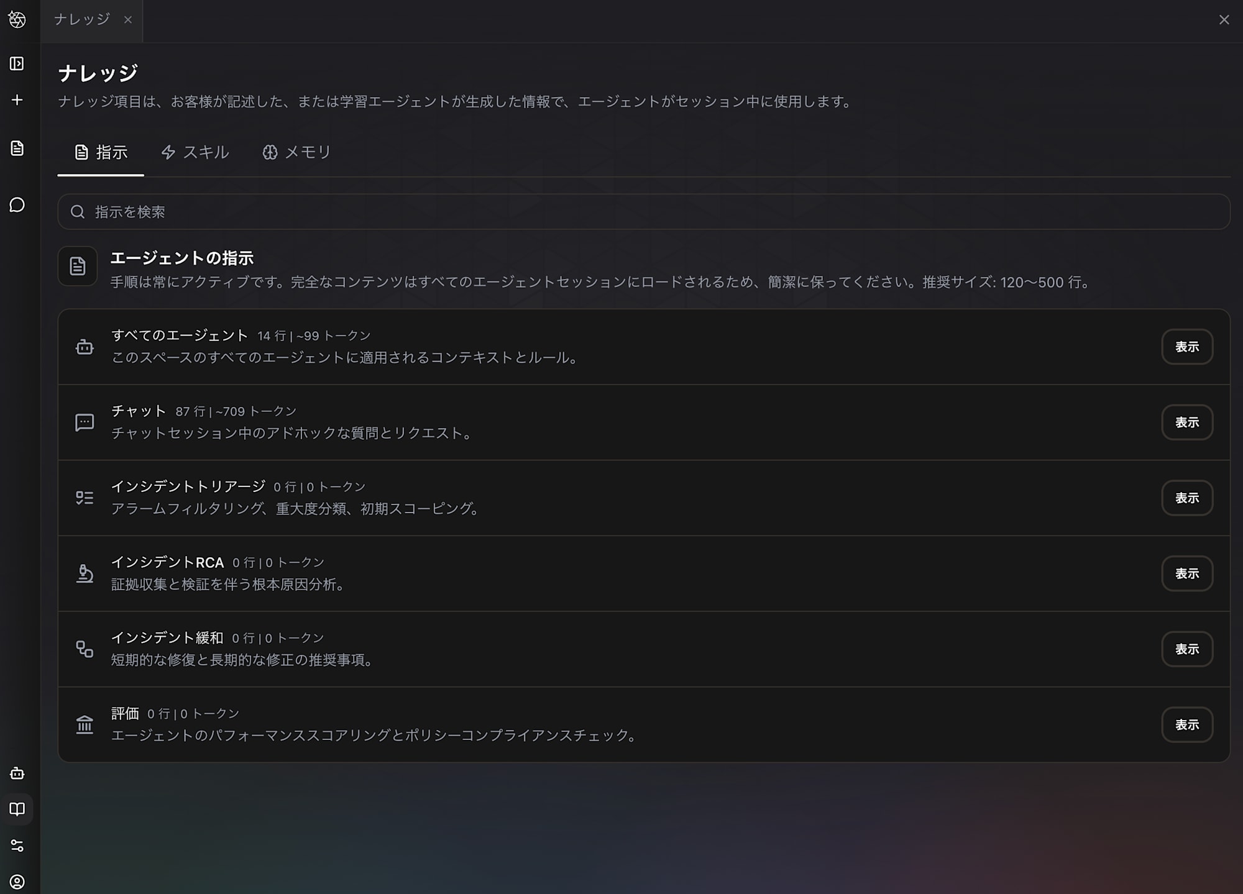Click 表示 for 評価
Viewport: 1243px width, 894px height.
point(1187,724)
